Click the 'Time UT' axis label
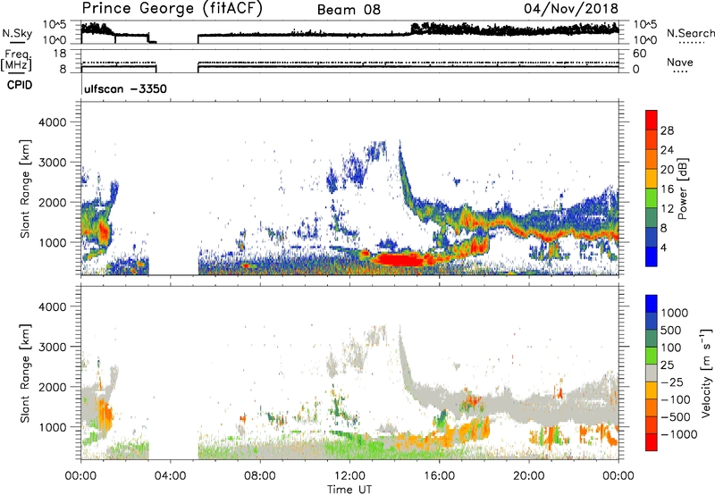 [x=349, y=490]
